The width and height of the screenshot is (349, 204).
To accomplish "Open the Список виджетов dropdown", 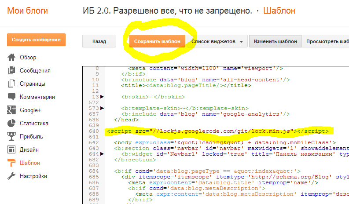I will (x=217, y=41).
